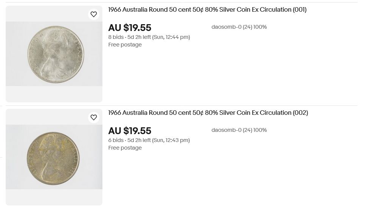Click the "8 bids" count text

[116, 37]
